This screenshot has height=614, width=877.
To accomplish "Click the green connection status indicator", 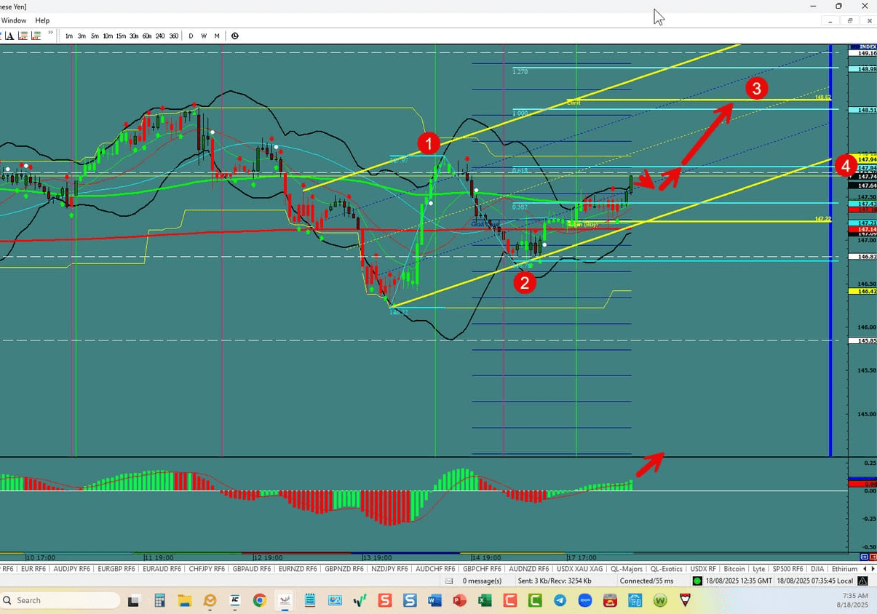I will 697,581.
